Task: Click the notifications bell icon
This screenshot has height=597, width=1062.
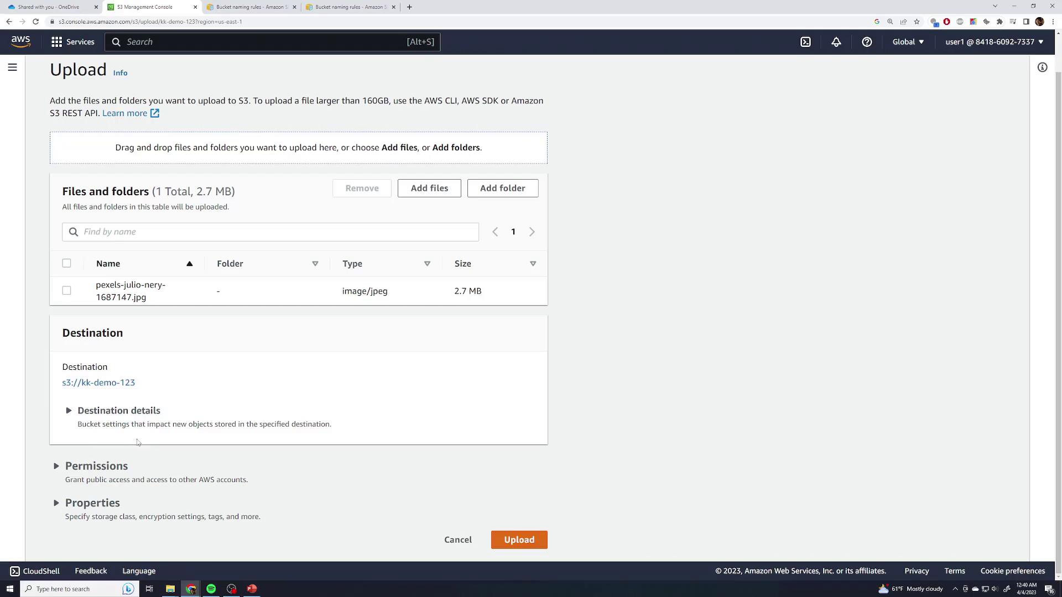Action: [x=836, y=41]
